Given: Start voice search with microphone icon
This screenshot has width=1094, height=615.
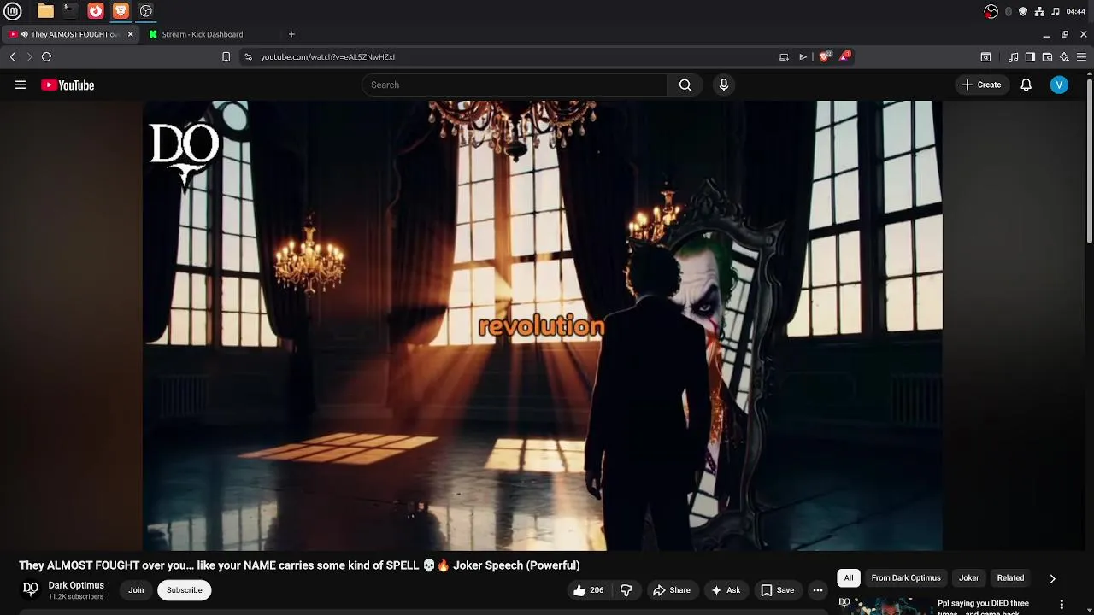Looking at the screenshot, I should [x=724, y=85].
